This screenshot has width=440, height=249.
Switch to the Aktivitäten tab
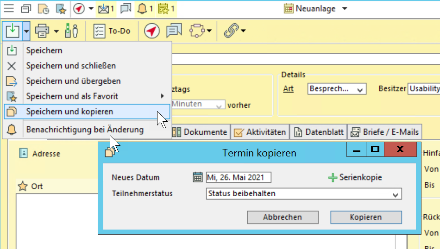point(260,132)
